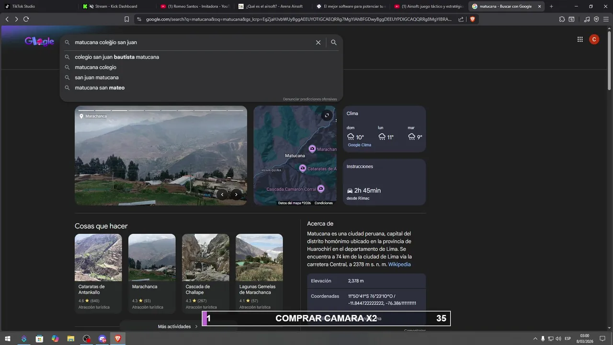Open the Copilot icon in the taskbar
The height and width of the screenshot is (345, 613).
[x=55, y=339]
